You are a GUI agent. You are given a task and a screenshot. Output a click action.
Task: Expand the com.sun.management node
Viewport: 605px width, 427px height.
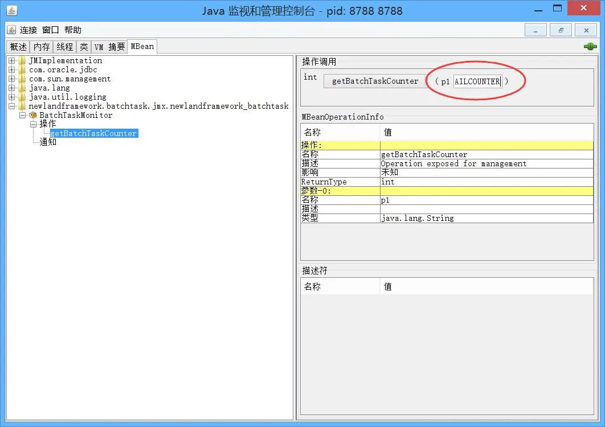point(12,79)
